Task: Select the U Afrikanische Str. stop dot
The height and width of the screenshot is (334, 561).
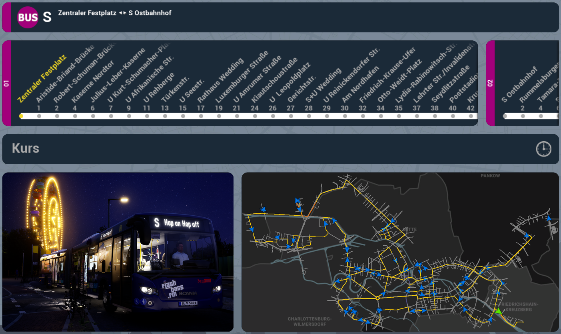Action: (x=129, y=116)
